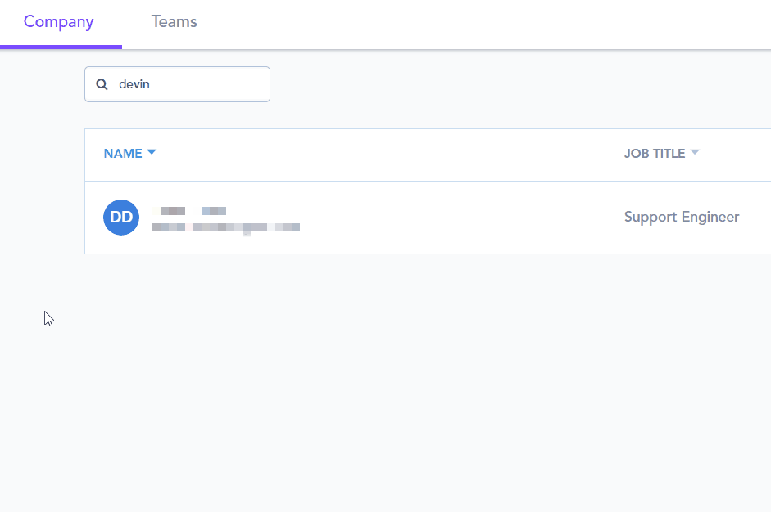This screenshot has width=771, height=512.
Task: Sort the list by the NAME header
Action: 123,154
